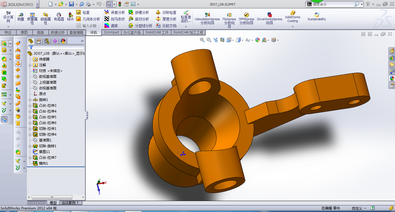The width and height of the screenshot is (395, 212).
Task: Expand the 旋转1 feature node
Action: tap(30, 100)
